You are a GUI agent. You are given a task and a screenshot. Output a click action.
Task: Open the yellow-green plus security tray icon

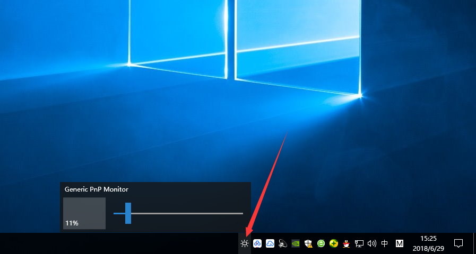pyautogui.click(x=334, y=243)
